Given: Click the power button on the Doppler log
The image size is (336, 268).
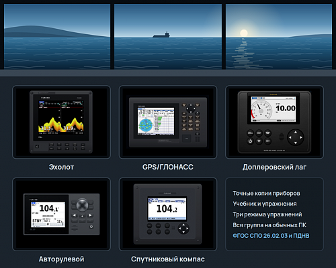Looking at the screenshot, I should coord(250,141).
